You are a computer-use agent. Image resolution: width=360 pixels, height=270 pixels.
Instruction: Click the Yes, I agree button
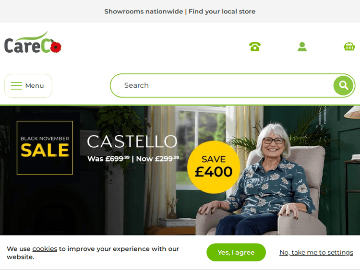[x=236, y=252]
